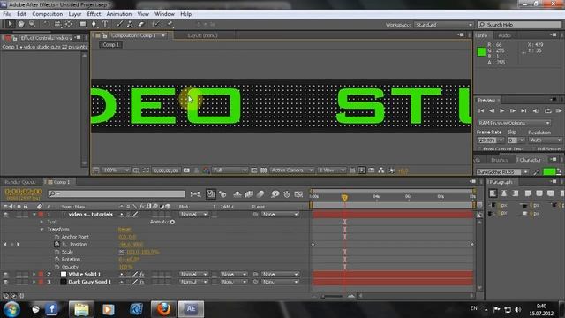This screenshot has width=565, height=318.
Task: Open composition magnification 100% dropdown
Action: coord(116,170)
